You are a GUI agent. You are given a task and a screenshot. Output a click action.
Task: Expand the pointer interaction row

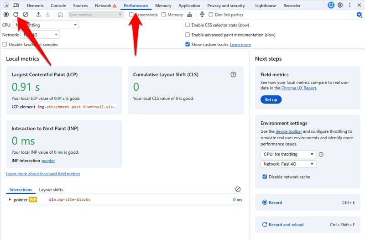[10, 200]
